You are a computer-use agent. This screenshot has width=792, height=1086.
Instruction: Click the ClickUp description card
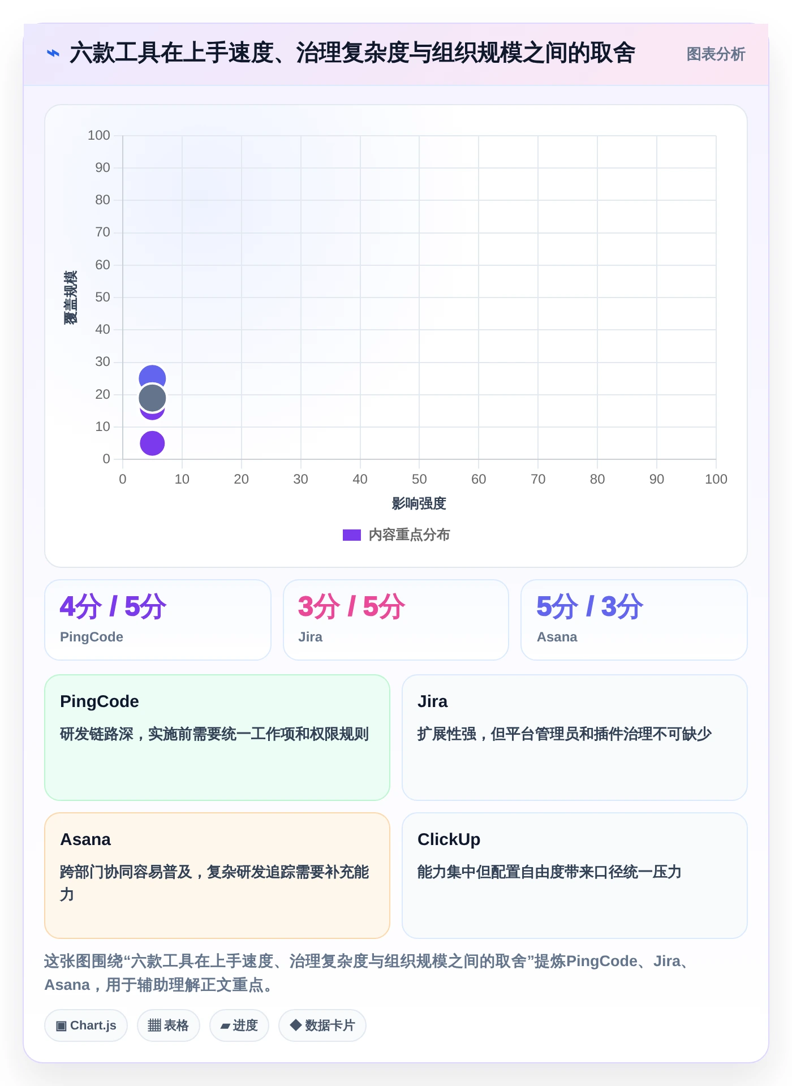(575, 876)
